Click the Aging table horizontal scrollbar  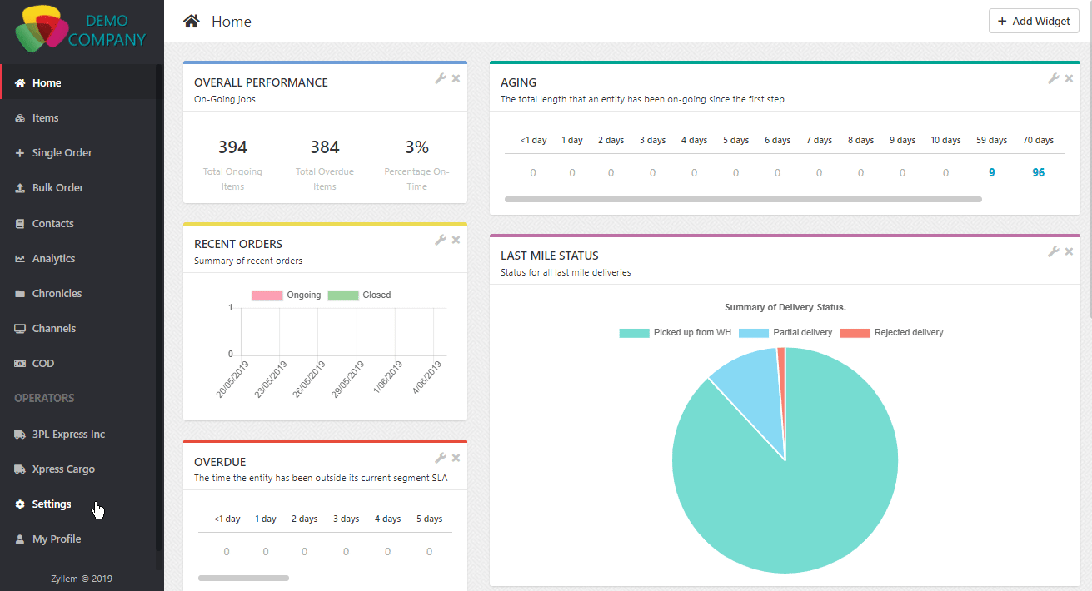(743, 200)
